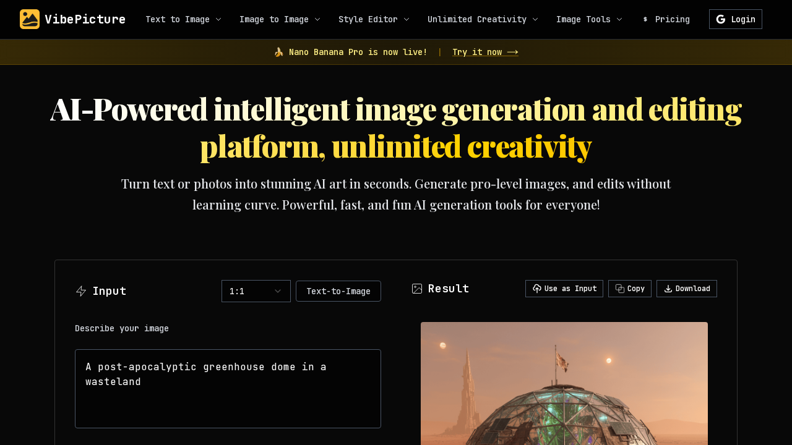Follow the Try it now link
This screenshot has height=445, width=792.
[485, 52]
